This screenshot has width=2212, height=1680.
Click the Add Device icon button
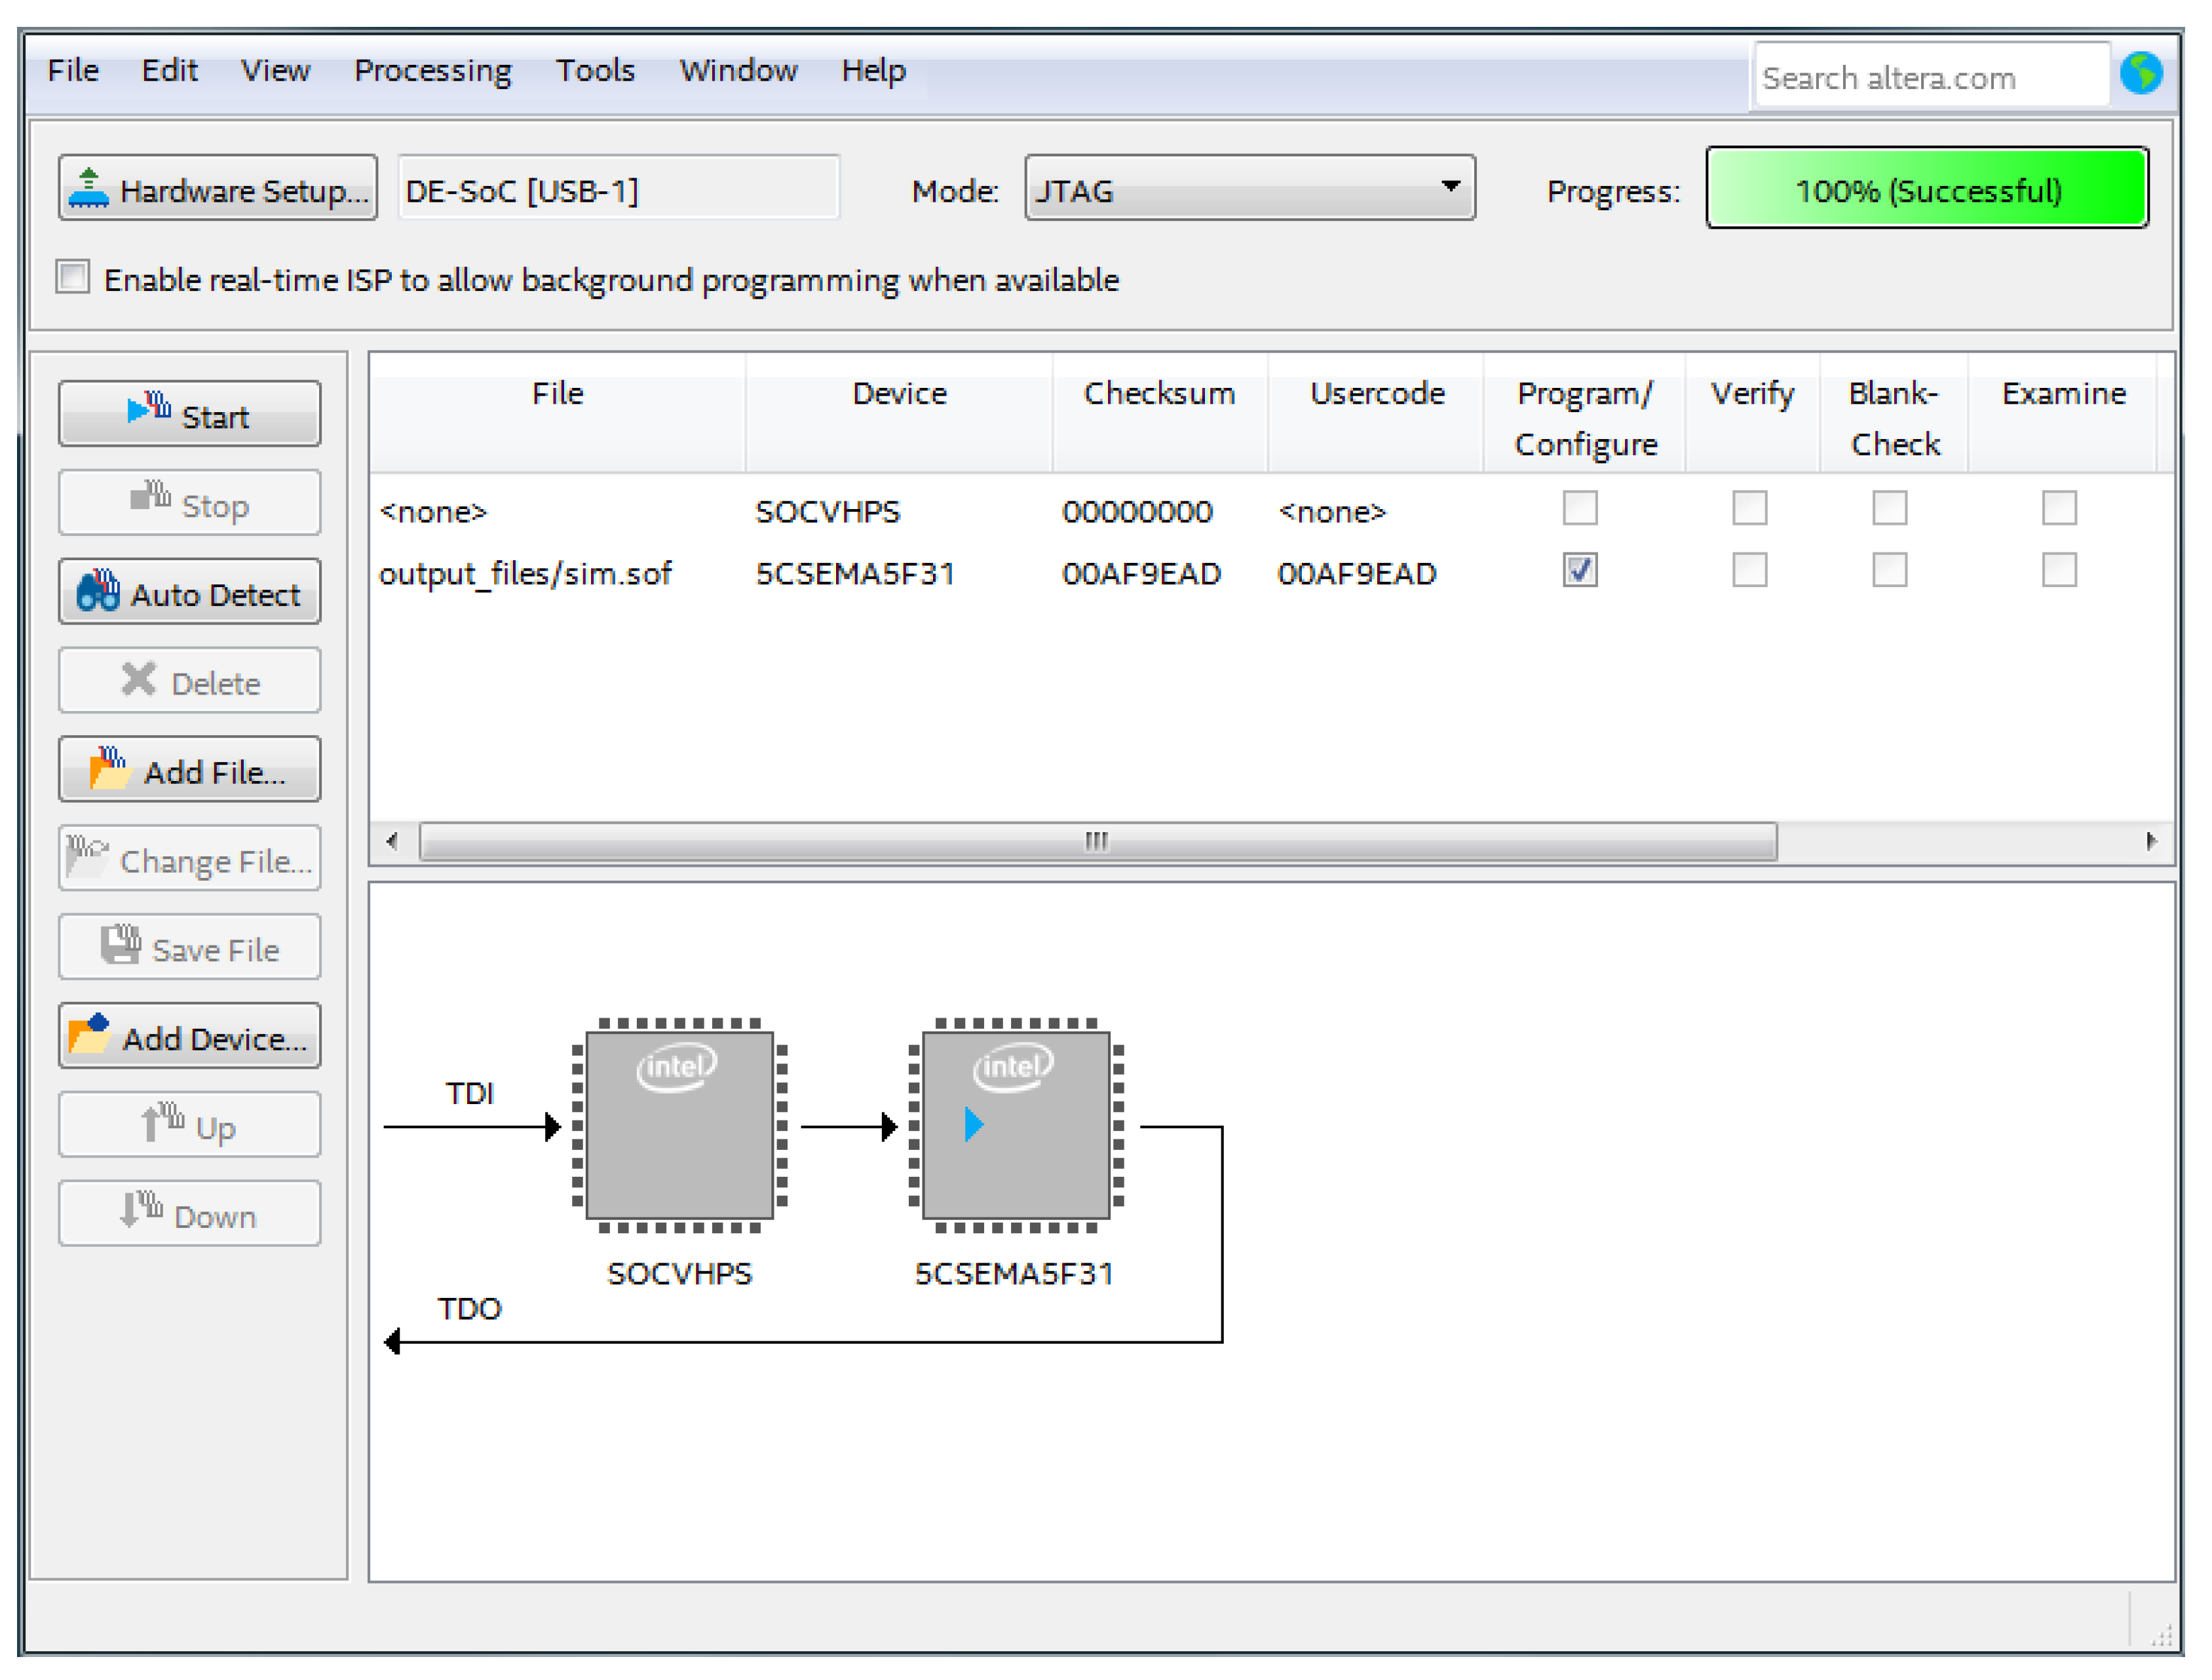[189, 1037]
